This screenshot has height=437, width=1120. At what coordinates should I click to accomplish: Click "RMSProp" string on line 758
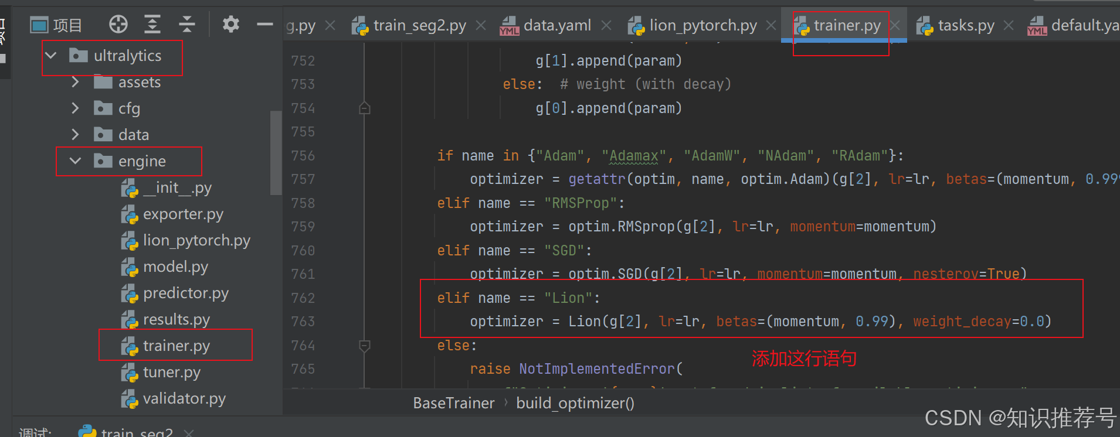pos(581,203)
